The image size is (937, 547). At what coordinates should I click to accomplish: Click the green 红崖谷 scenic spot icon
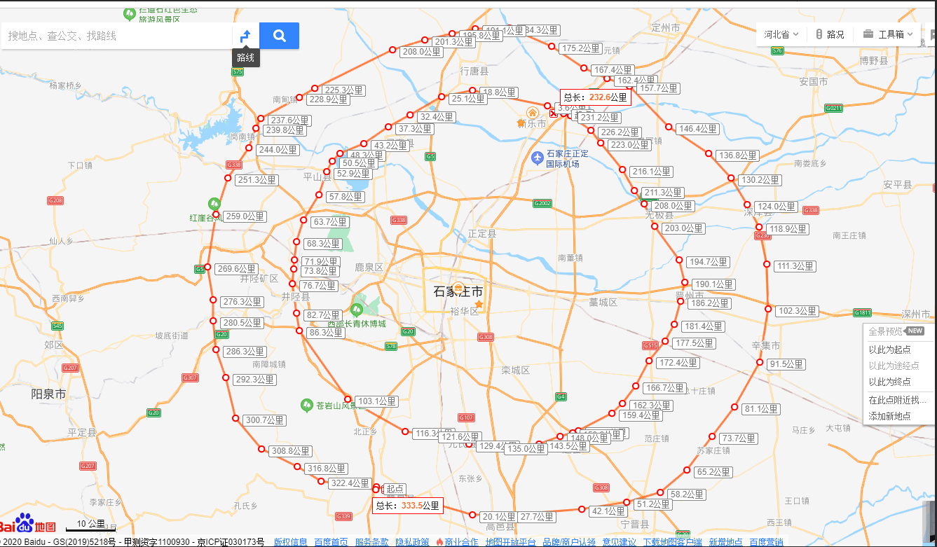coord(214,203)
